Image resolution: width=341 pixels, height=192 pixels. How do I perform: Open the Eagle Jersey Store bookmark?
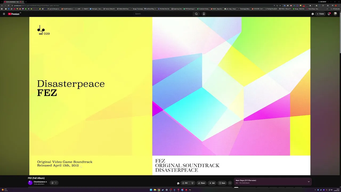(x=177, y=9)
